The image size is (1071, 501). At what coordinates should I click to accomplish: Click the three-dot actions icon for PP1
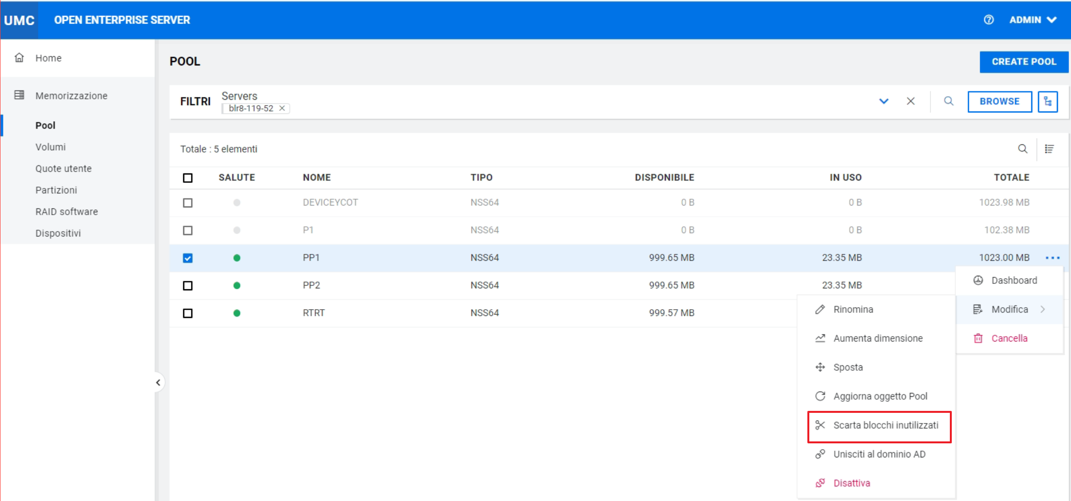tap(1053, 258)
